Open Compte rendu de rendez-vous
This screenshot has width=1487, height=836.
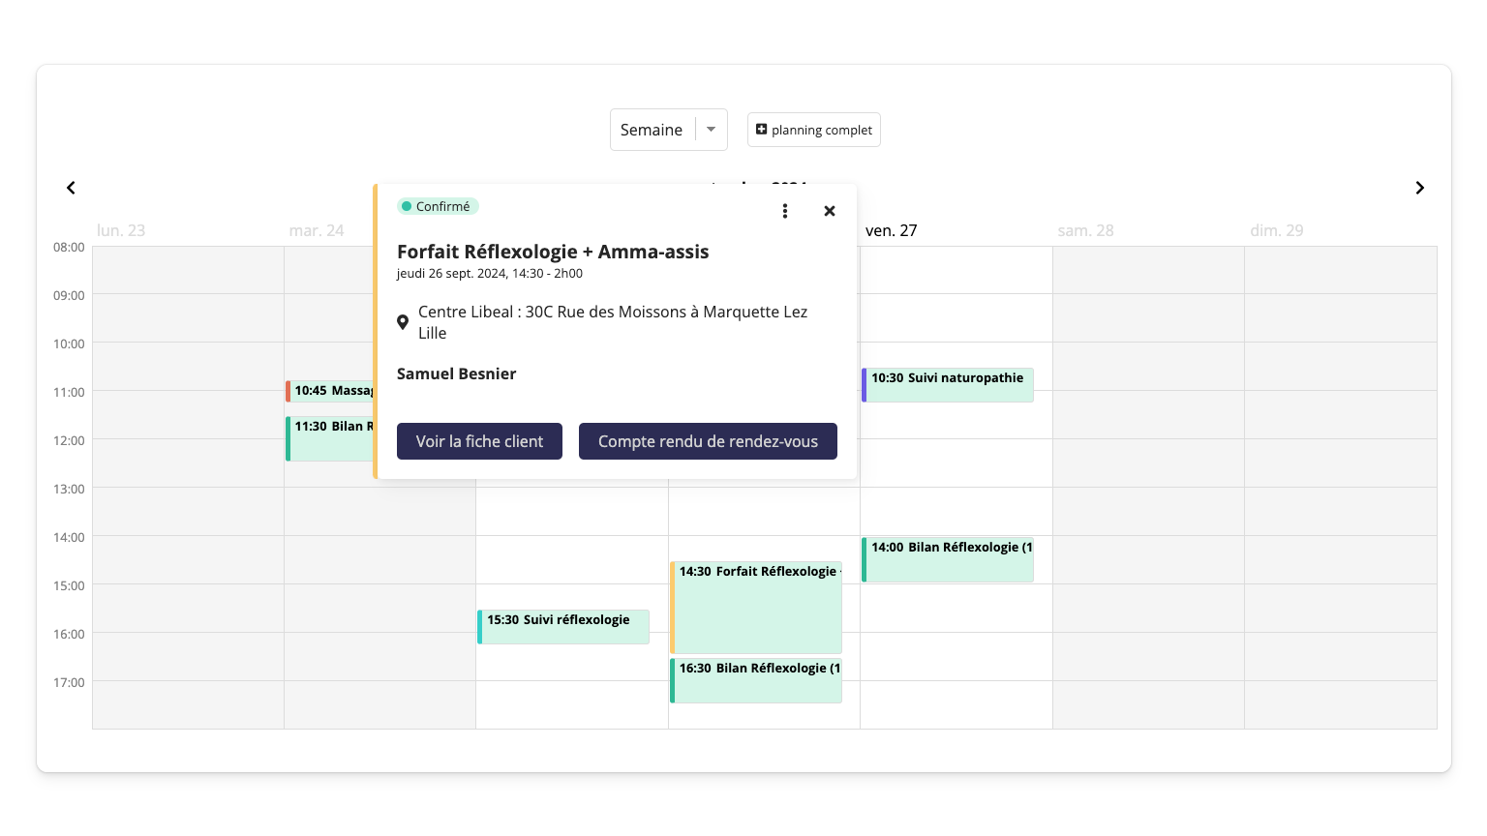coord(708,441)
